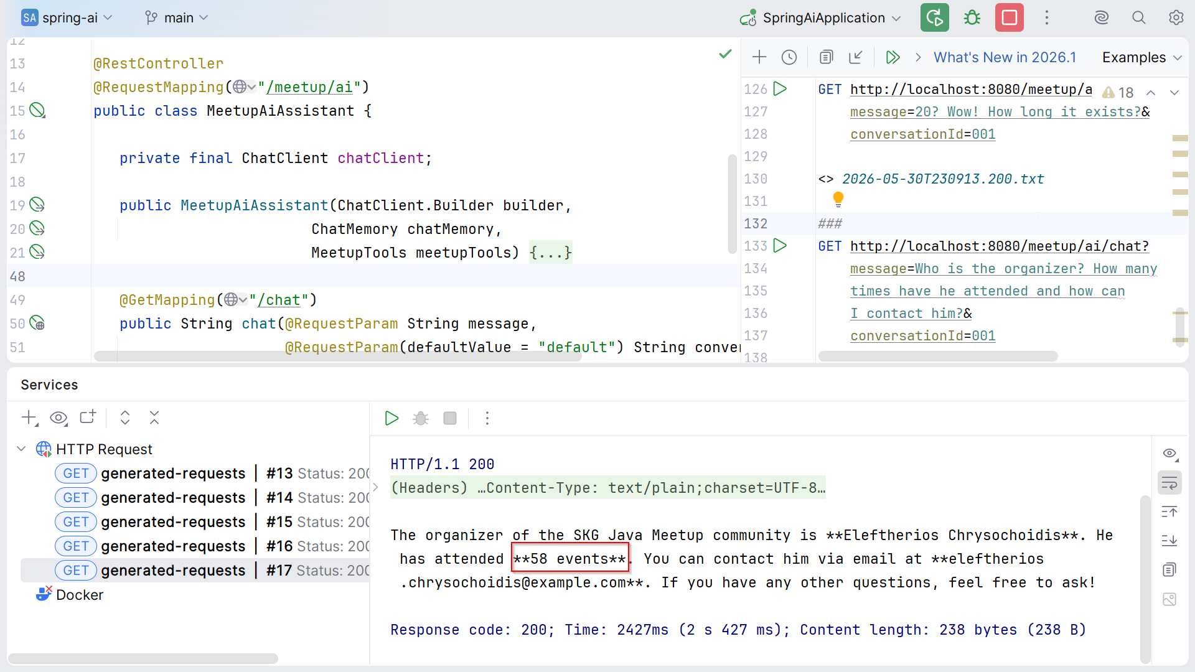Expand the folded constructor body {...}
1195x672 pixels.
550,253
